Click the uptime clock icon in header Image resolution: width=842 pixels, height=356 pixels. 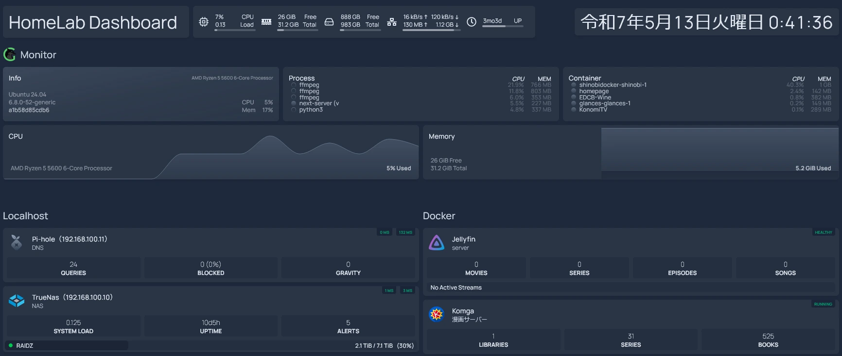[472, 22]
